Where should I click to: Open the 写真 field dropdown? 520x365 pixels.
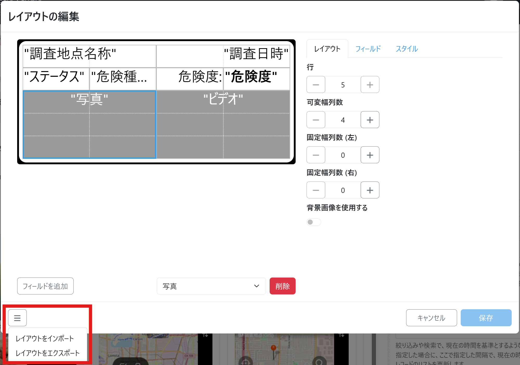211,286
